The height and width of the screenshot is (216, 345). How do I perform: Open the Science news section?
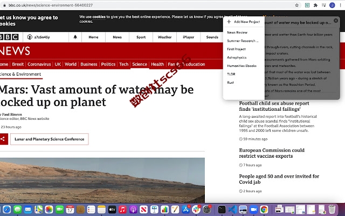140,64
